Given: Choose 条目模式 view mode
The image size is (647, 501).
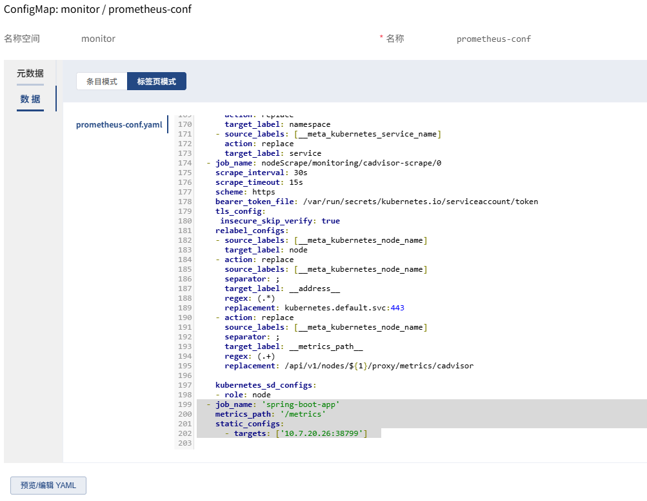Looking at the screenshot, I should (101, 81).
